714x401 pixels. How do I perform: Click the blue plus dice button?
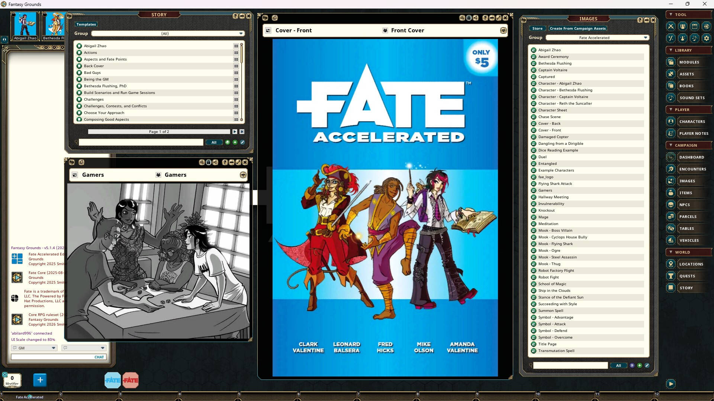tap(40, 380)
